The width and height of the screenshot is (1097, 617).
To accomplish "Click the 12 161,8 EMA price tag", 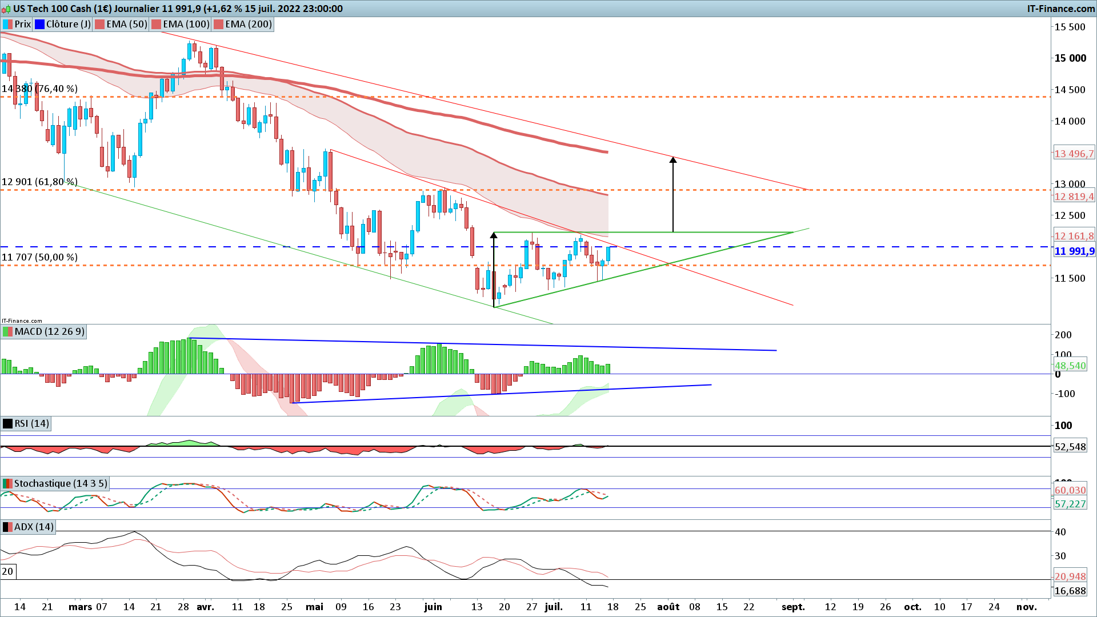I will pyautogui.click(x=1074, y=236).
